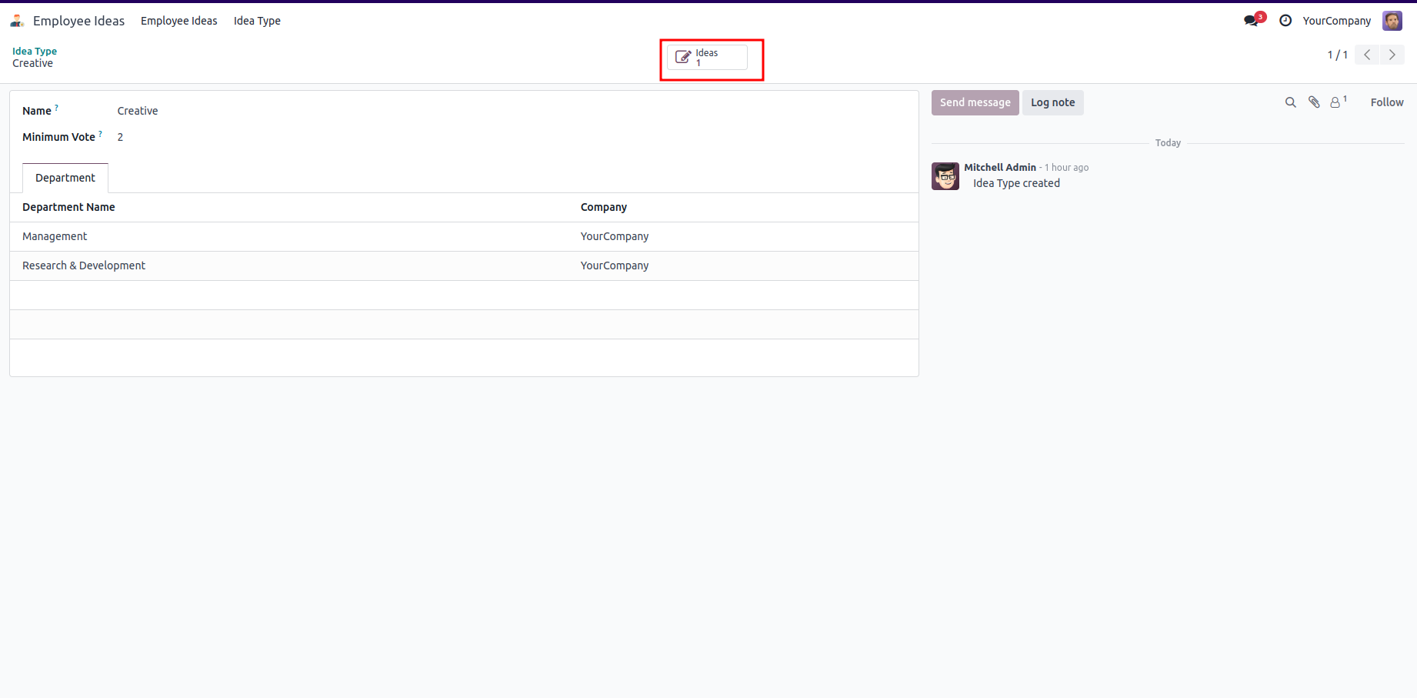Click the Minimum Vote value 2
The height and width of the screenshot is (698, 1417).
[x=120, y=137]
